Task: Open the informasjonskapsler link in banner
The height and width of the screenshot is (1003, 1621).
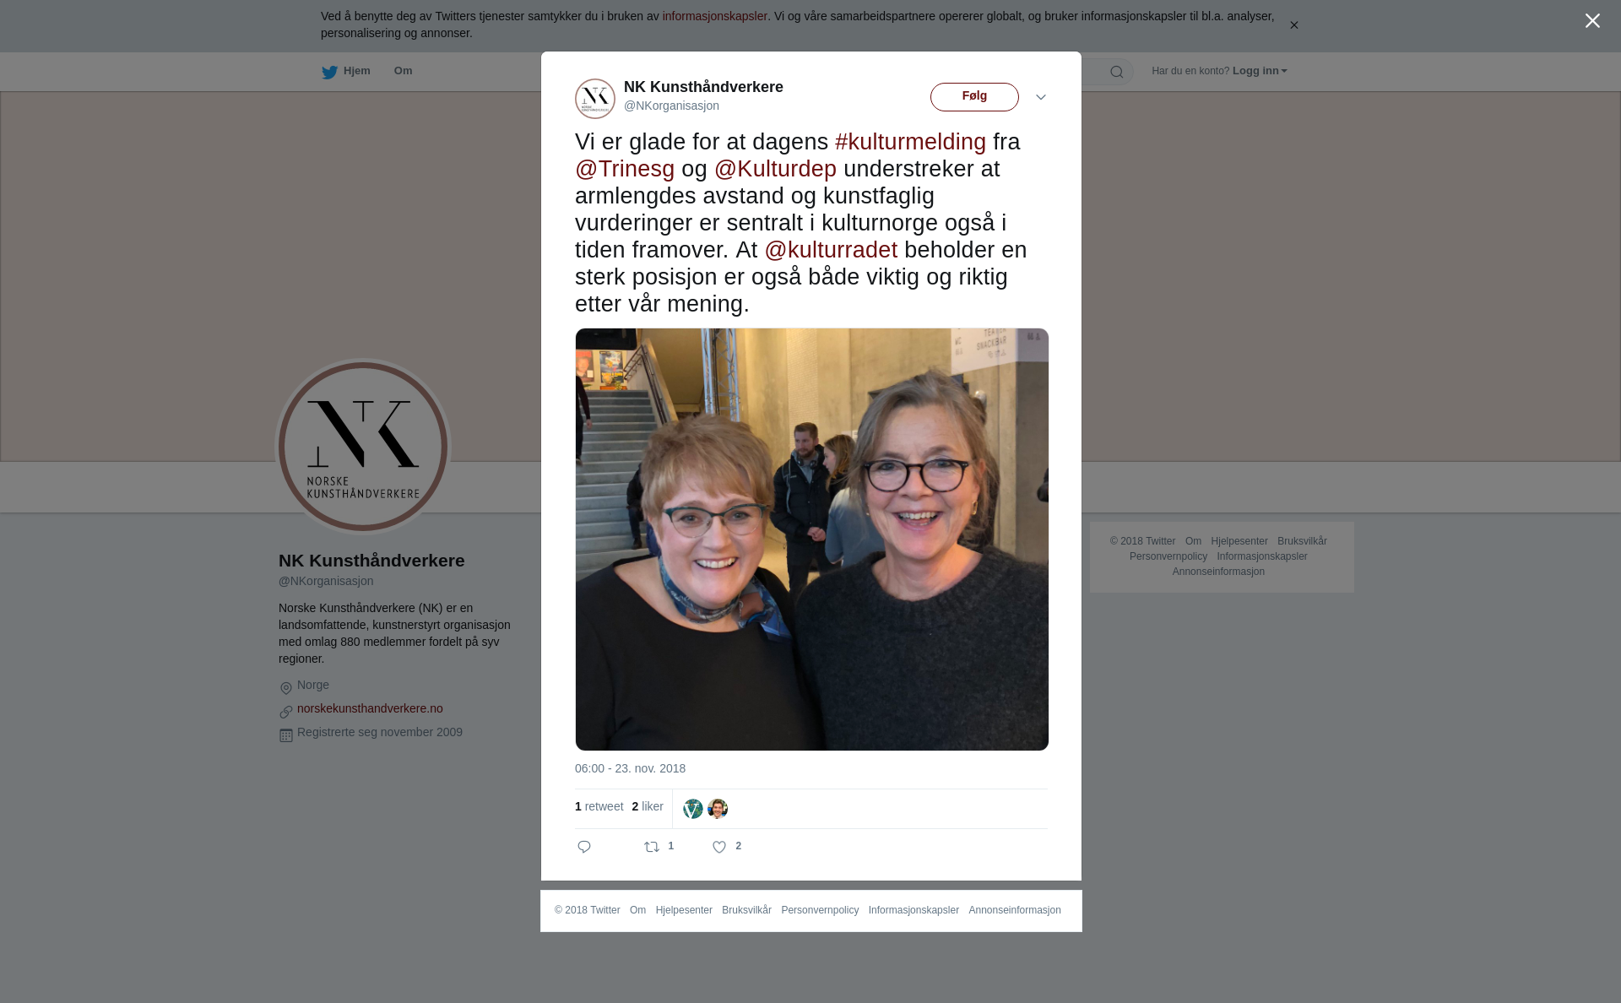Action: (714, 16)
